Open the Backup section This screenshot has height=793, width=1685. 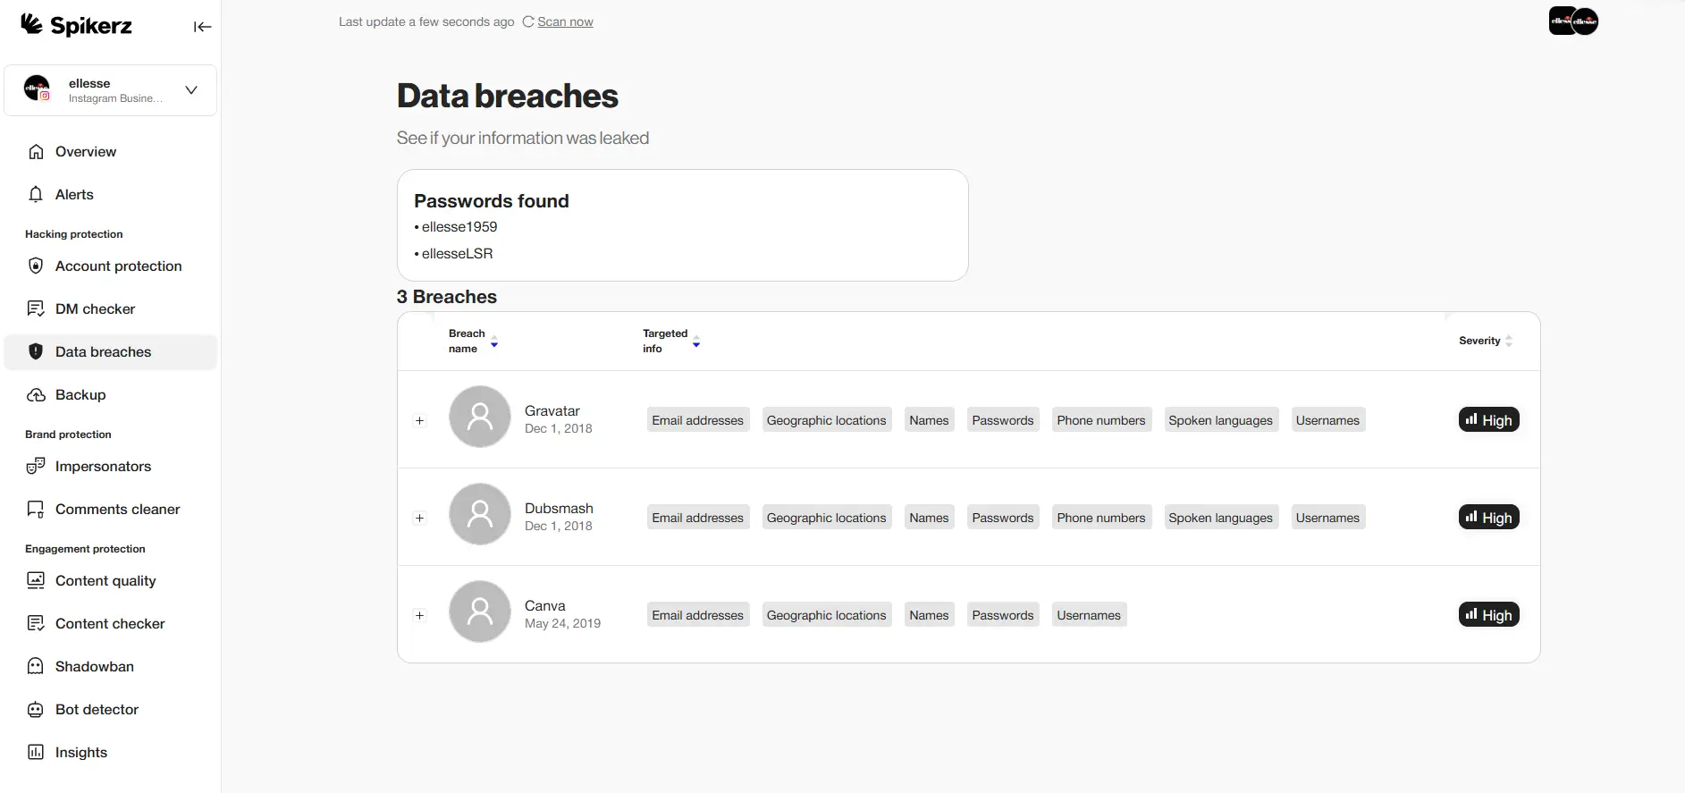pyautogui.click(x=80, y=395)
